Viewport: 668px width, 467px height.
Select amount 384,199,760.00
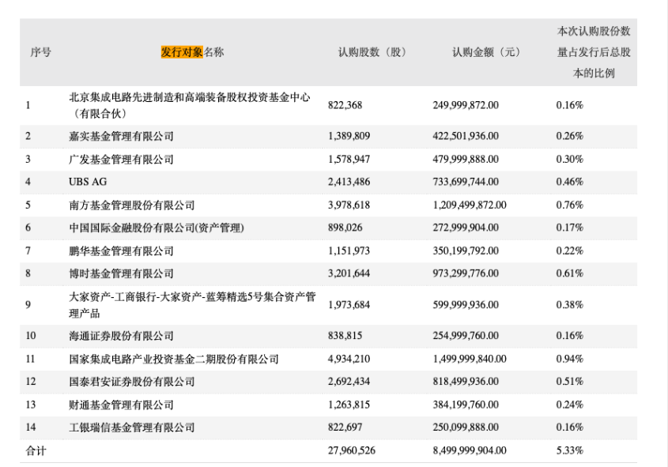coord(466,405)
